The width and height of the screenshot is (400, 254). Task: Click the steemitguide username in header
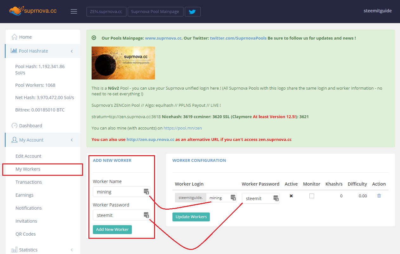[377, 11]
